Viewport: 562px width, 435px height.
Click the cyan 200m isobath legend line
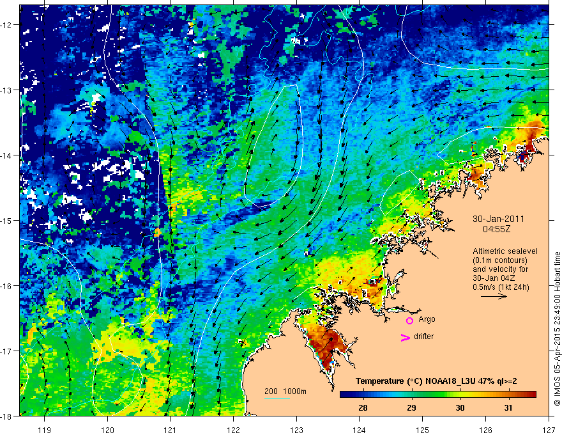277,398
